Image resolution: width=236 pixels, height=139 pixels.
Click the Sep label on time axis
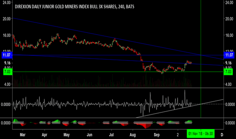[x=157, y=135]
